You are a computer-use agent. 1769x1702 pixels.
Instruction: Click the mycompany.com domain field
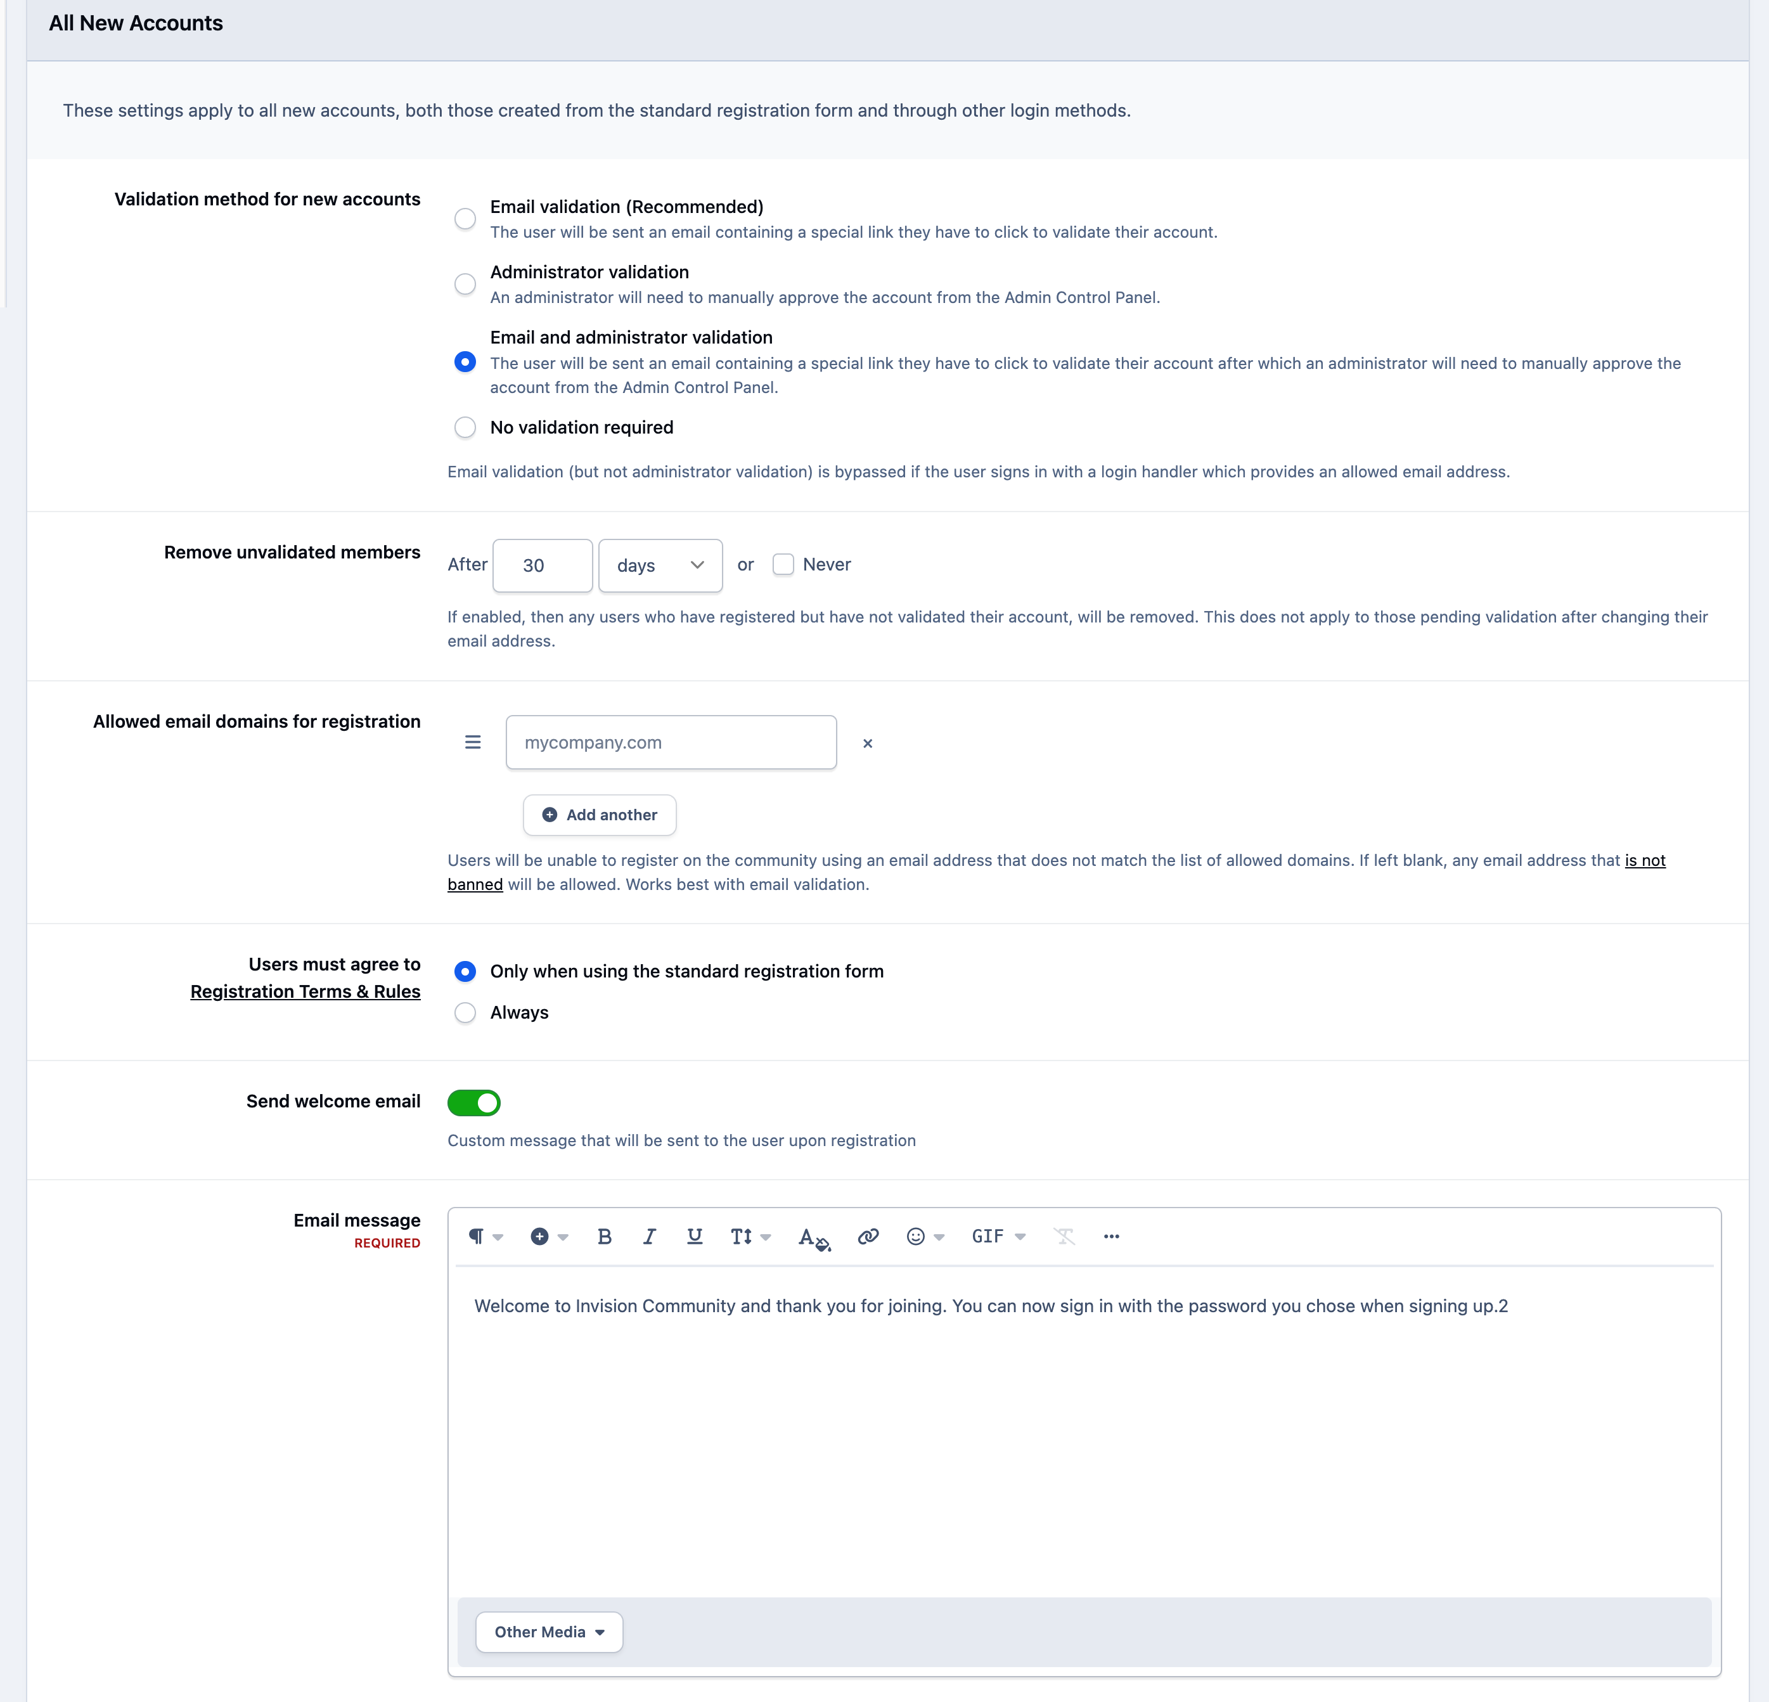click(671, 743)
